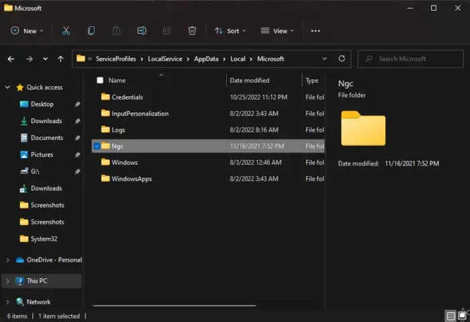Click the Paste clipboard icon
This screenshot has width=470, height=322.
pyautogui.click(x=116, y=31)
